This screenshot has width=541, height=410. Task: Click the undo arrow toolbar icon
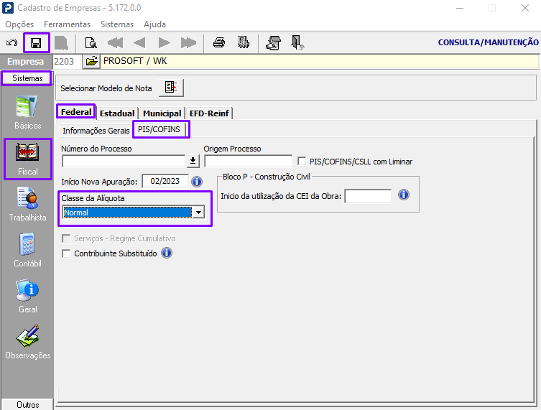click(11, 43)
